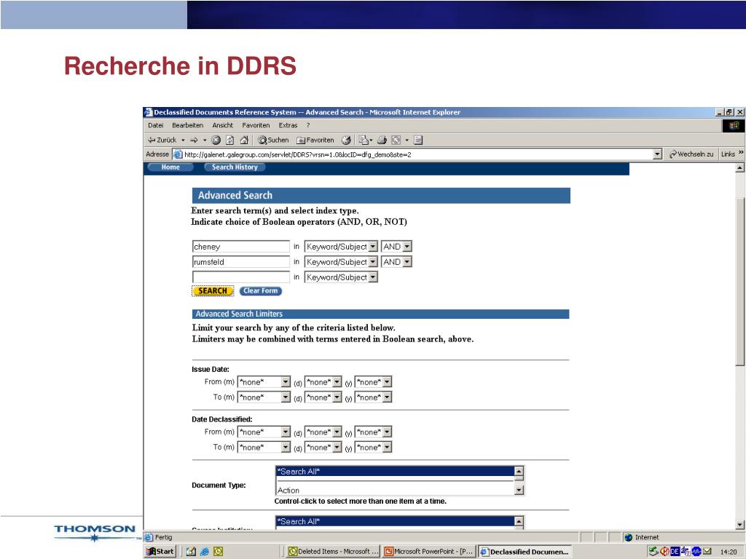Click the page icon in the address bar
This screenshot has width=746, height=559.
tap(178, 154)
